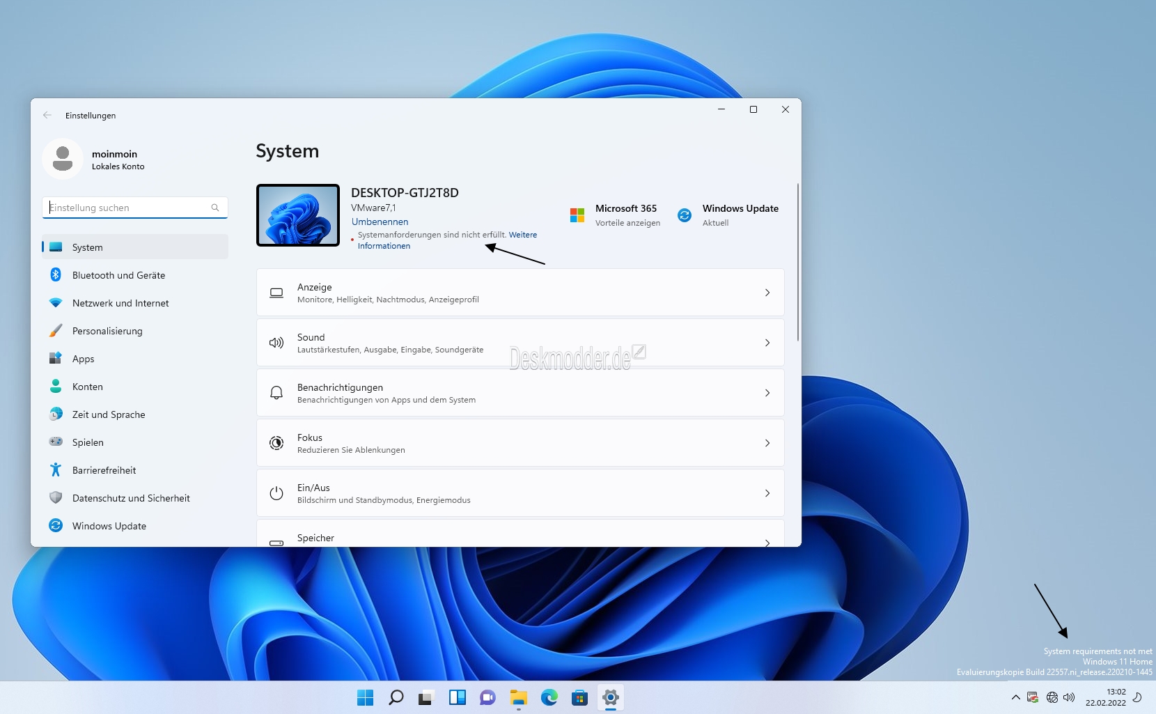
Task: Show hidden system tray icons
Action: click(x=1015, y=697)
